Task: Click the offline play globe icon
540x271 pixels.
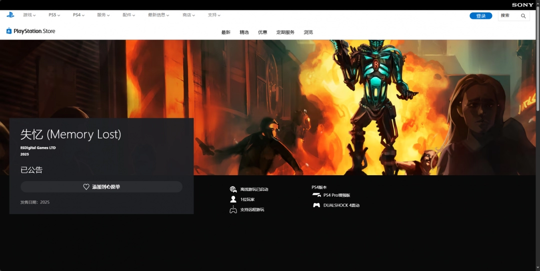Action: tap(233, 189)
